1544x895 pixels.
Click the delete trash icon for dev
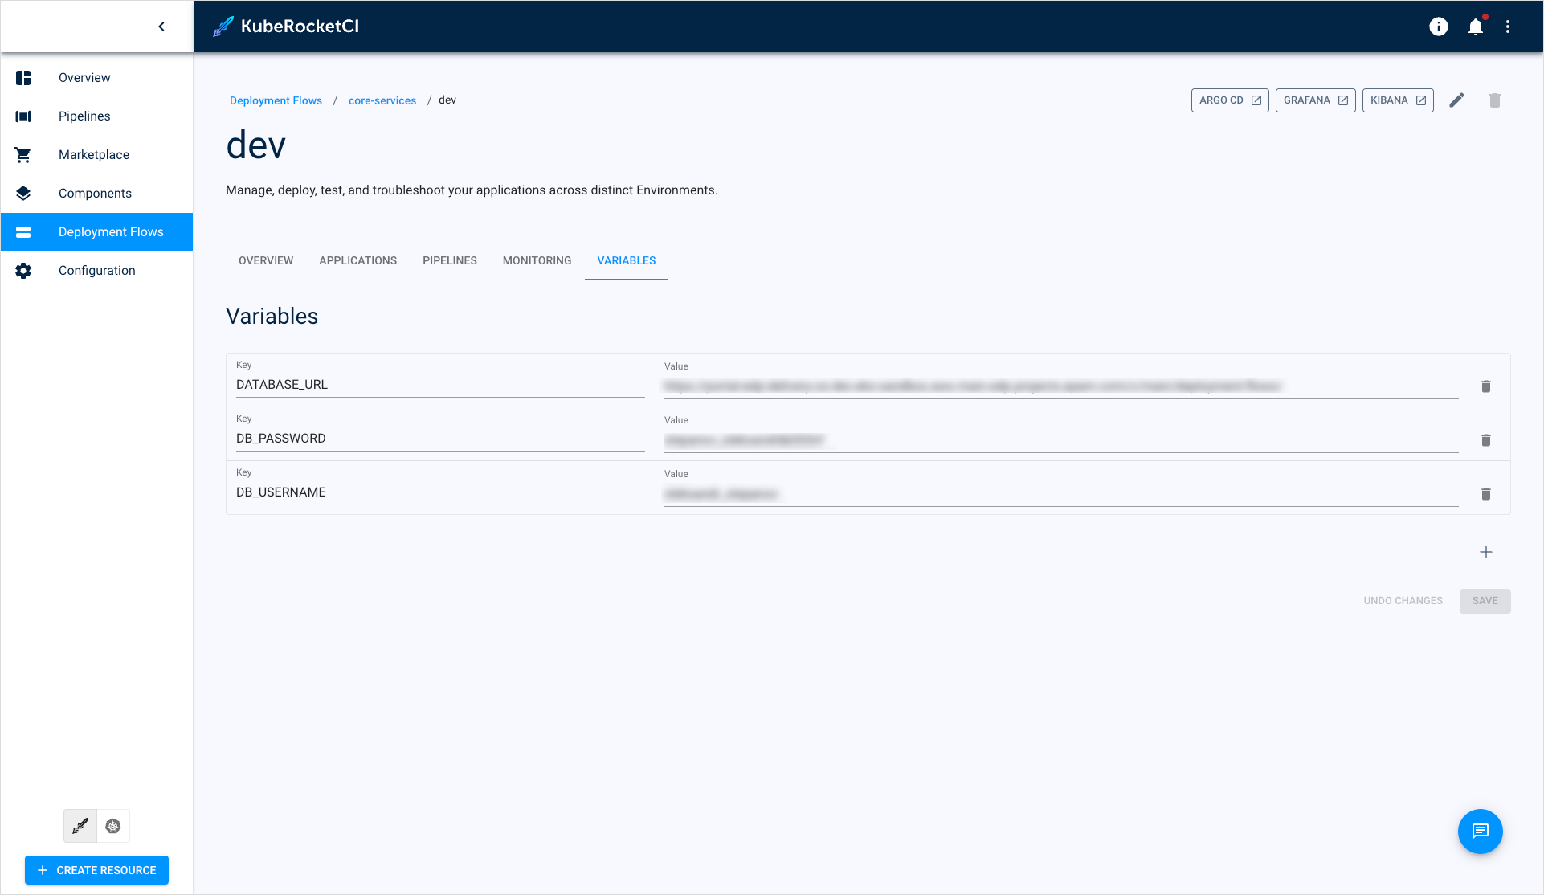tap(1495, 100)
